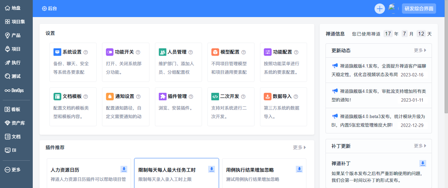Open the 系统设置 title link
Viewport: 448px width, 188px height.
coord(72,52)
